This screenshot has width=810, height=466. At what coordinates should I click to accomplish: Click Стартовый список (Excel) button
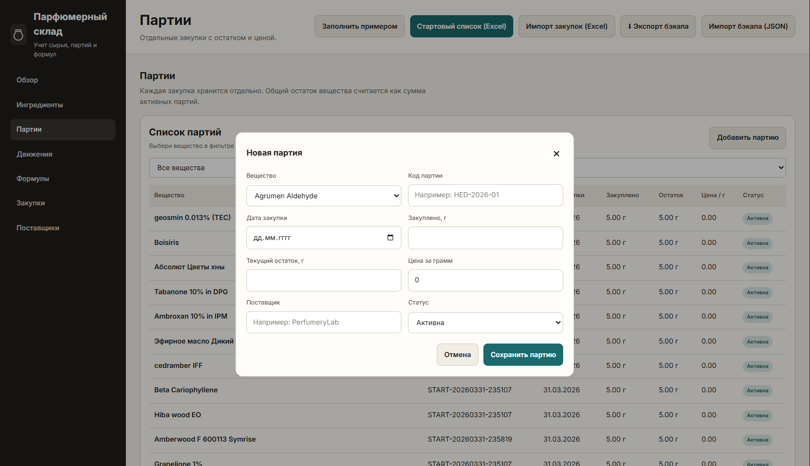461,27
